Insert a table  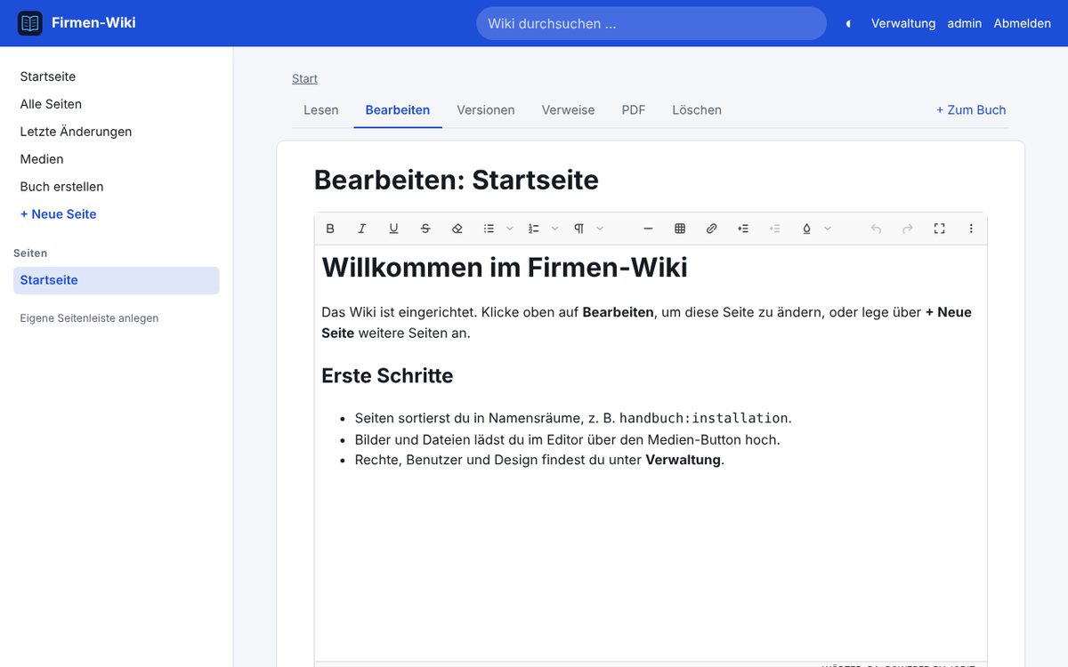coord(680,229)
